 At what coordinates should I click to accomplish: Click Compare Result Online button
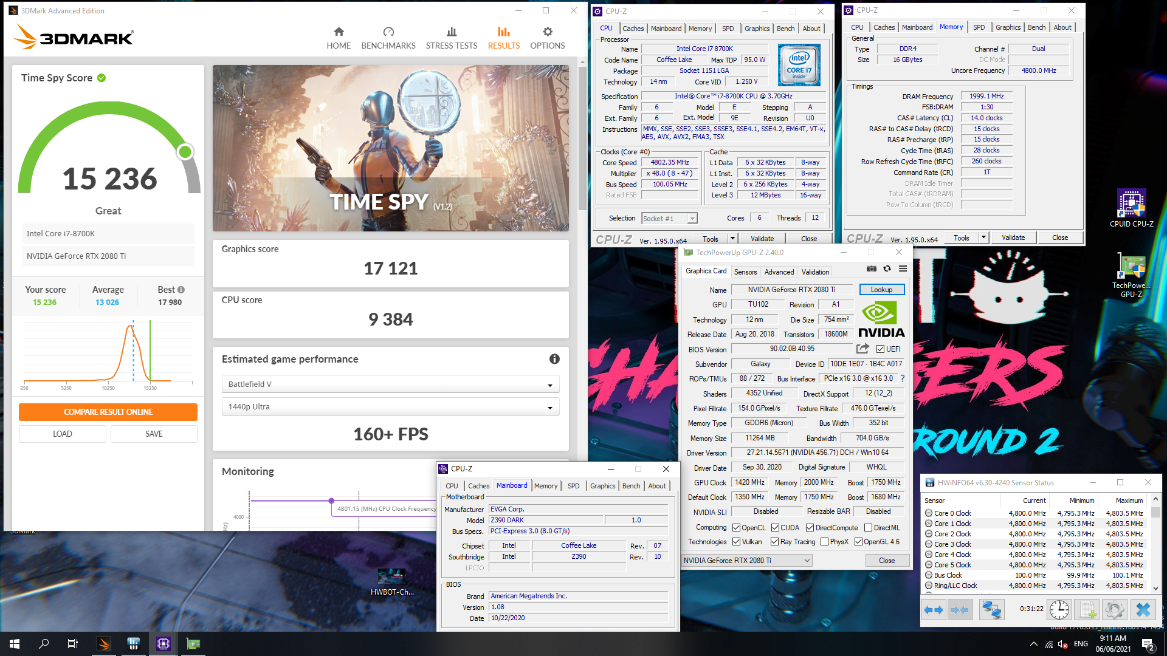[108, 412]
